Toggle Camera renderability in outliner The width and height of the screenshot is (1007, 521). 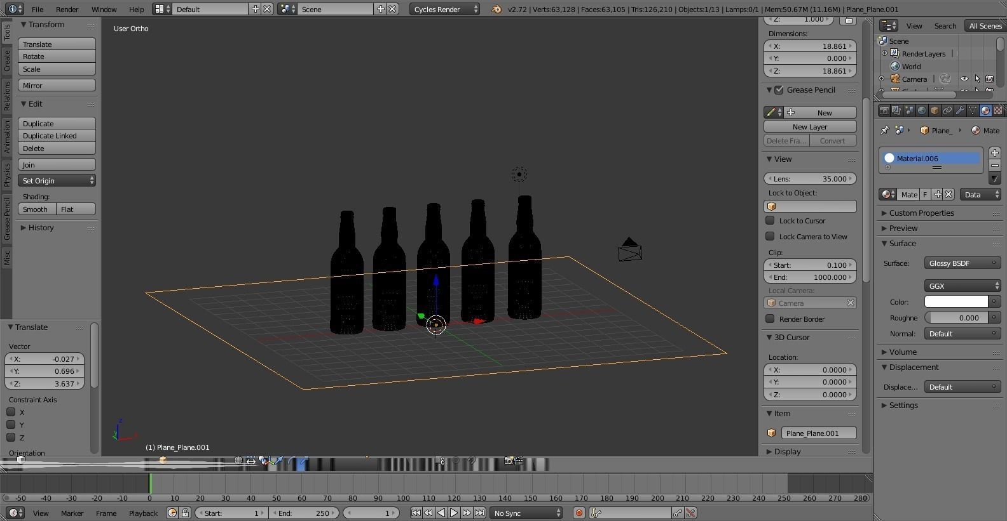point(989,79)
